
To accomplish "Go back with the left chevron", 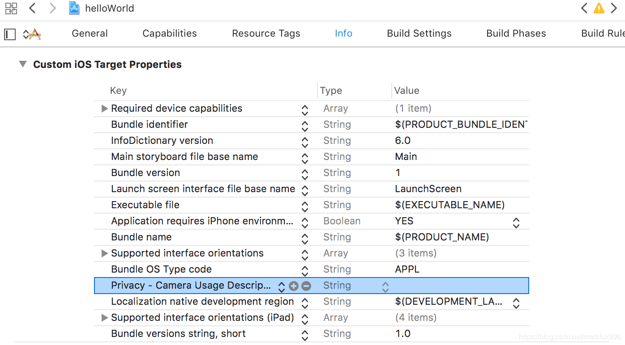I will click(x=32, y=8).
